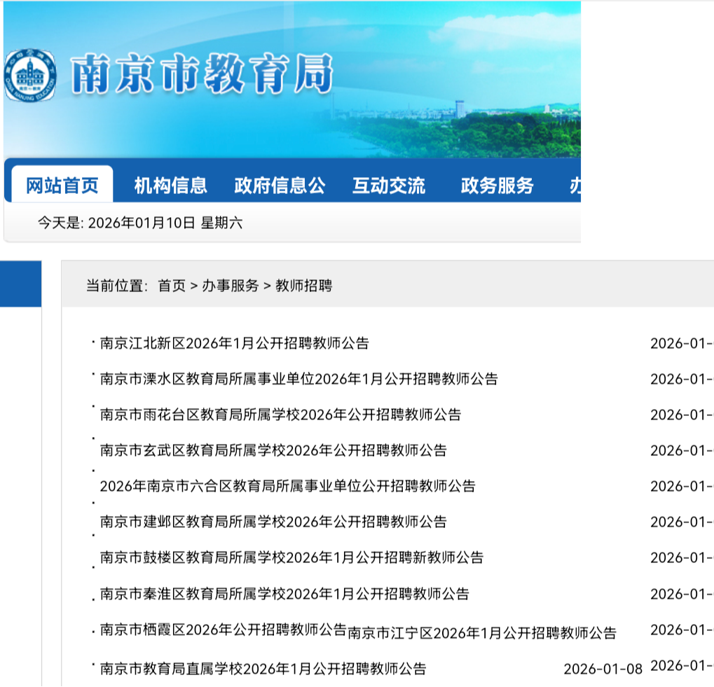
Task: Open 建邺区教育局 teacher recruitment notice
Action: click(273, 522)
